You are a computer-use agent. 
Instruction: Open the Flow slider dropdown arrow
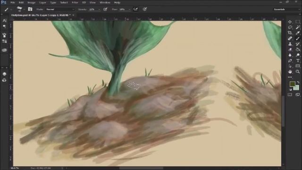click(x=130, y=9)
